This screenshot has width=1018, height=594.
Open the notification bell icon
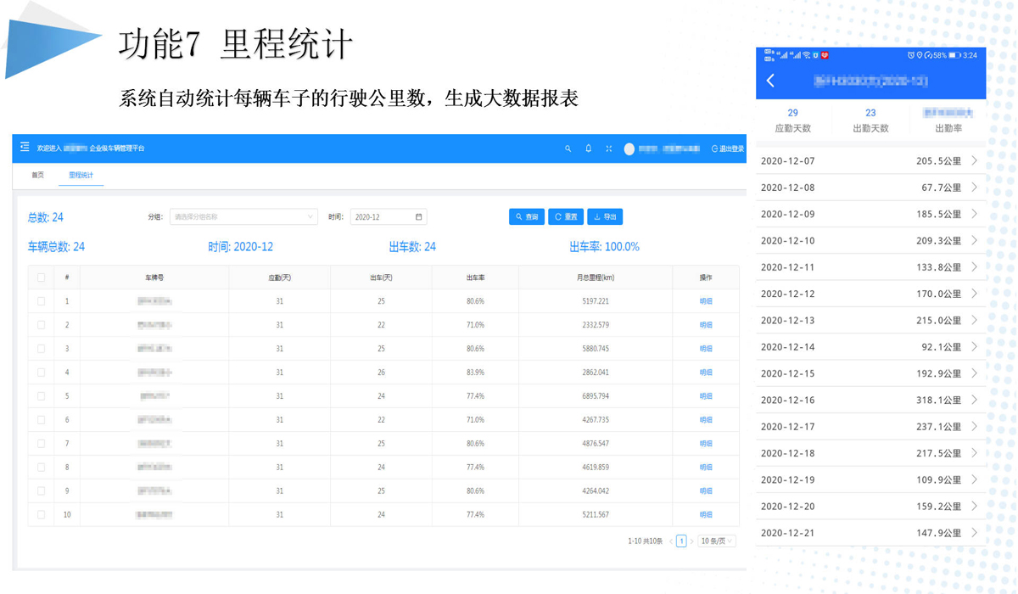click(x=588, y=148)
